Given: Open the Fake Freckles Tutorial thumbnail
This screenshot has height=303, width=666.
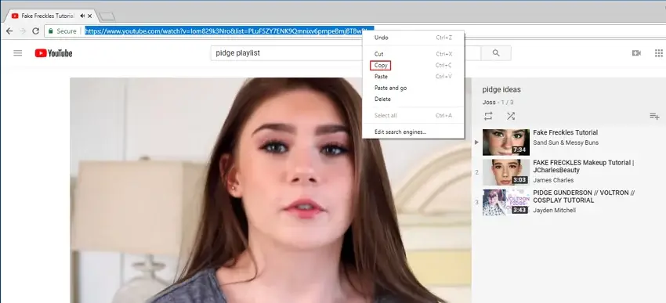Looking at the screenshot, I should click(506, 142).
